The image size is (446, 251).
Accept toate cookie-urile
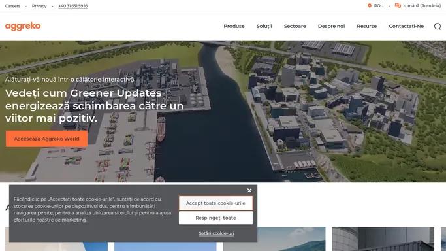click(215, 203)
